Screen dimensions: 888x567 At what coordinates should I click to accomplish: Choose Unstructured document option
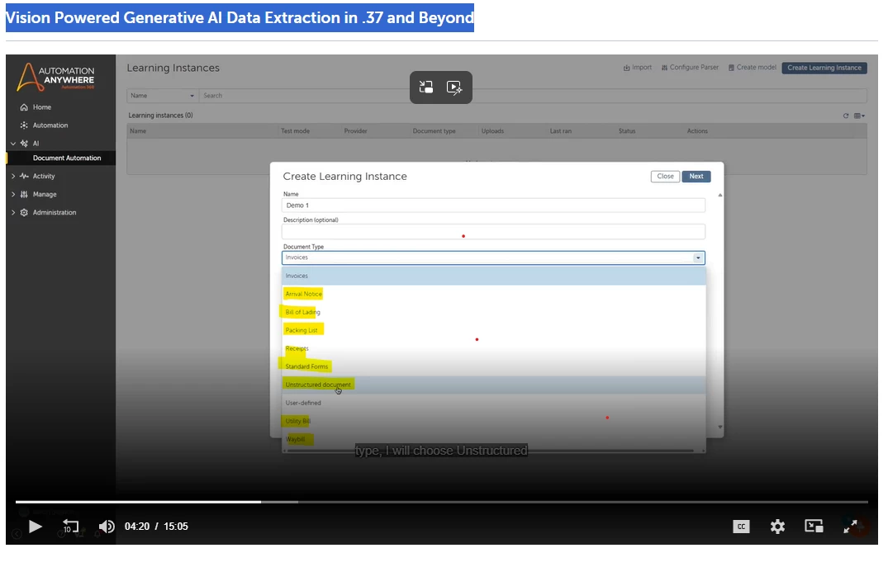pyautogui.click(x=493, y=385)
